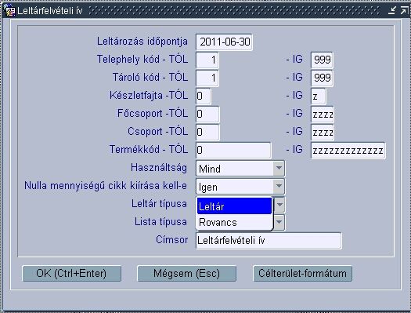Screen dimensions: 411x313
Task: Click the OK (Ctrl+Enter) button
Action: (71, 274)
